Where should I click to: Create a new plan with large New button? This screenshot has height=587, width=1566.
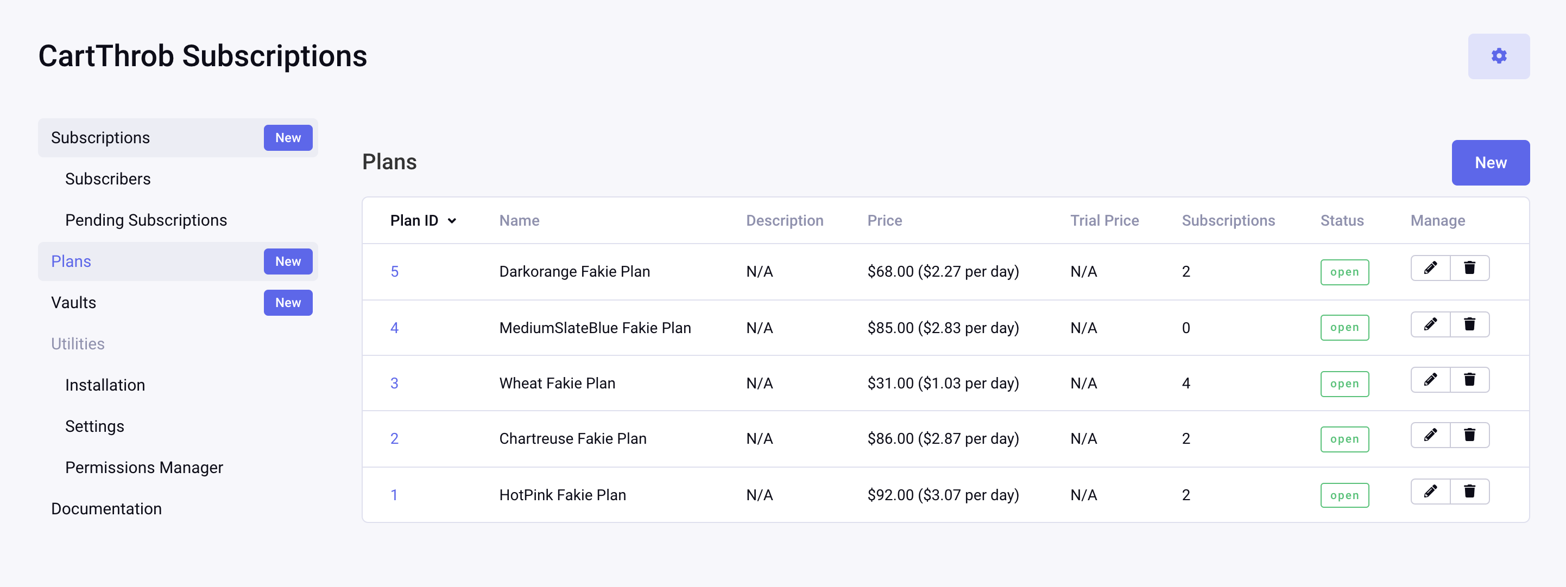(1491, 163)
